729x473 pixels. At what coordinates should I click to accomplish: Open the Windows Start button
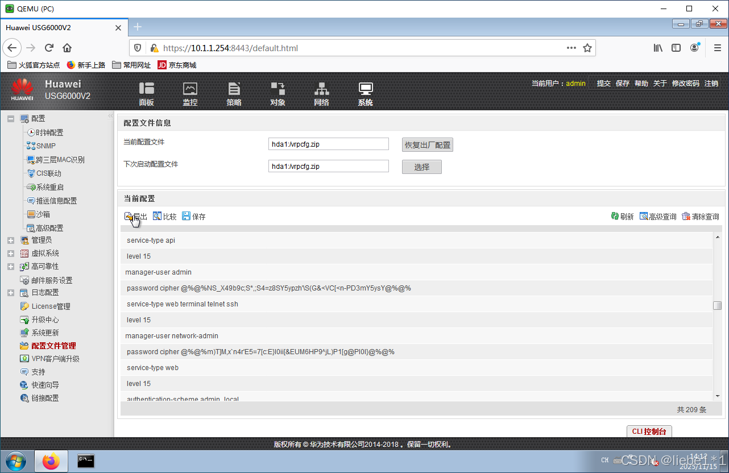click(15, 460)
